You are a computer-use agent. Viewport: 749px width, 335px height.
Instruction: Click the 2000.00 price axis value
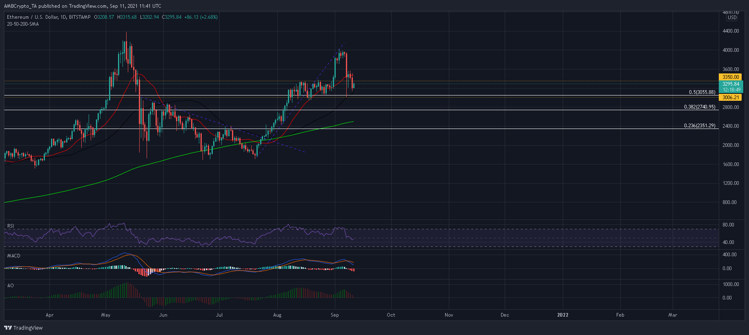pos(731,145)
